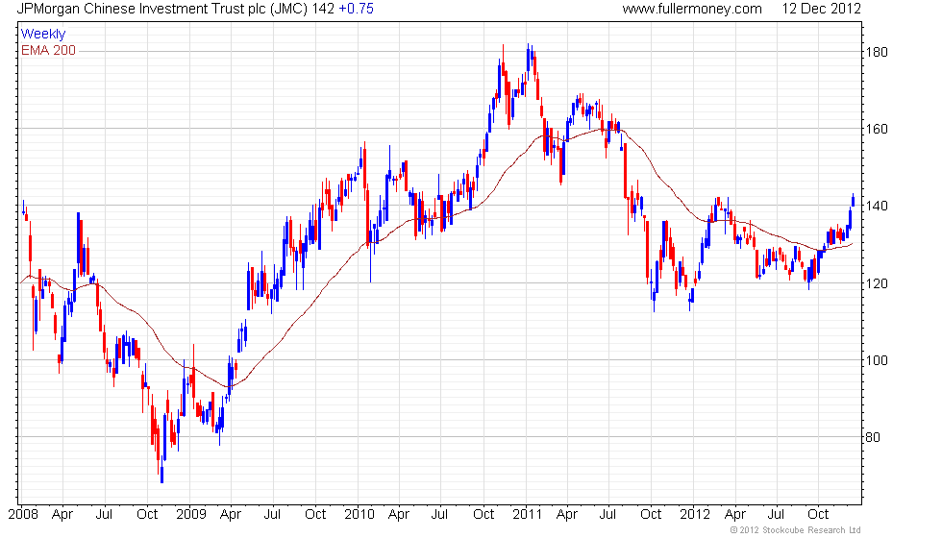The image size is (942, 538).
Task: Click the 160 price axis label
Action: coord(876,129)
